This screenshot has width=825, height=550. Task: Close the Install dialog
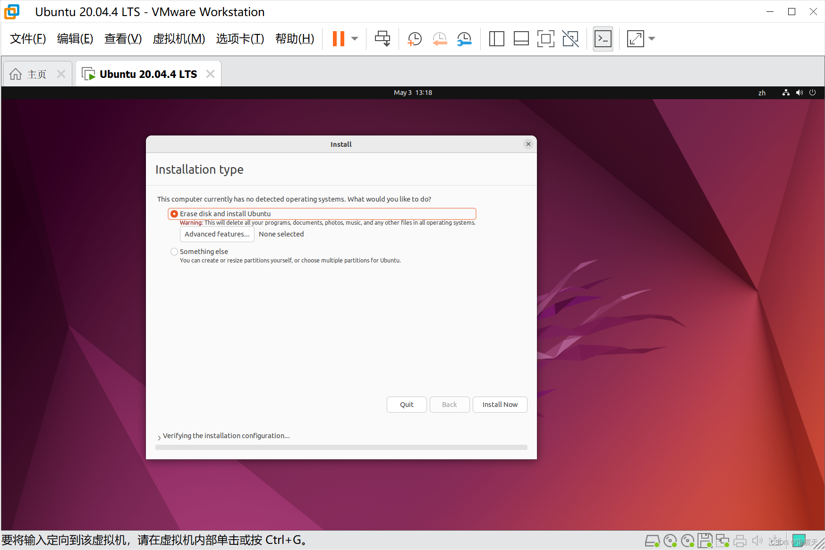pyautogui.click(x=528, y=144)
